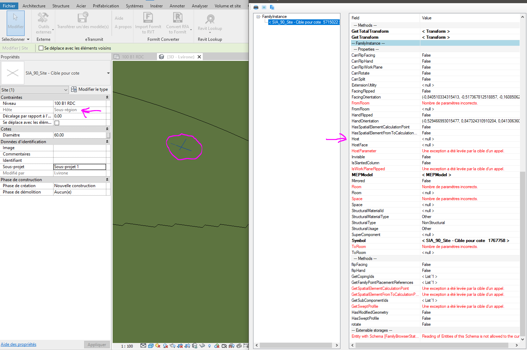Check 'Se déplace avec les élém...' property box
Viewport: 527px width, 350px height.
[x=57, y=122]
